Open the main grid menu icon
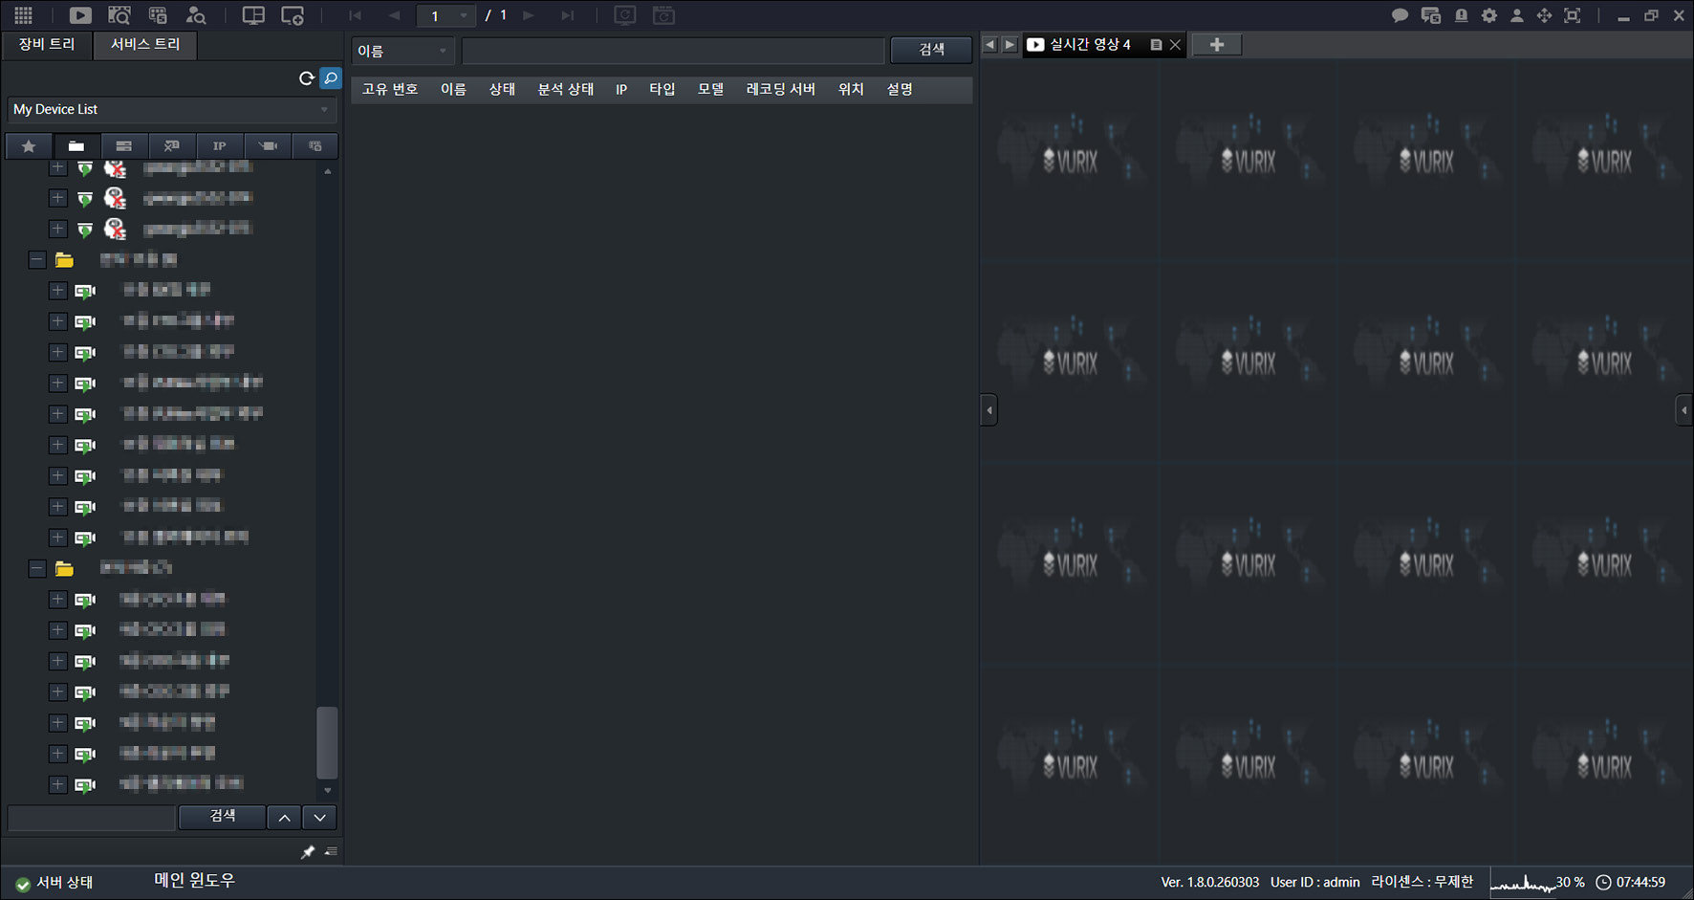The width and height of the screenshot is (1694, 900). (23, 15)
